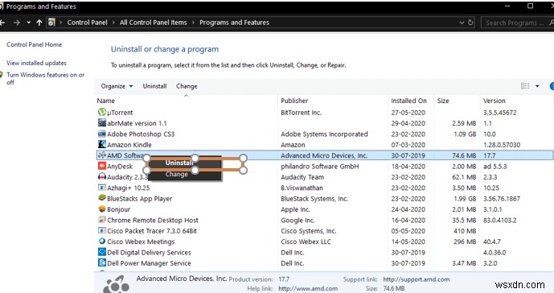Click the Cisco Packet Tracer icon
The image size is (554, 293).
(x=102, y=230)
